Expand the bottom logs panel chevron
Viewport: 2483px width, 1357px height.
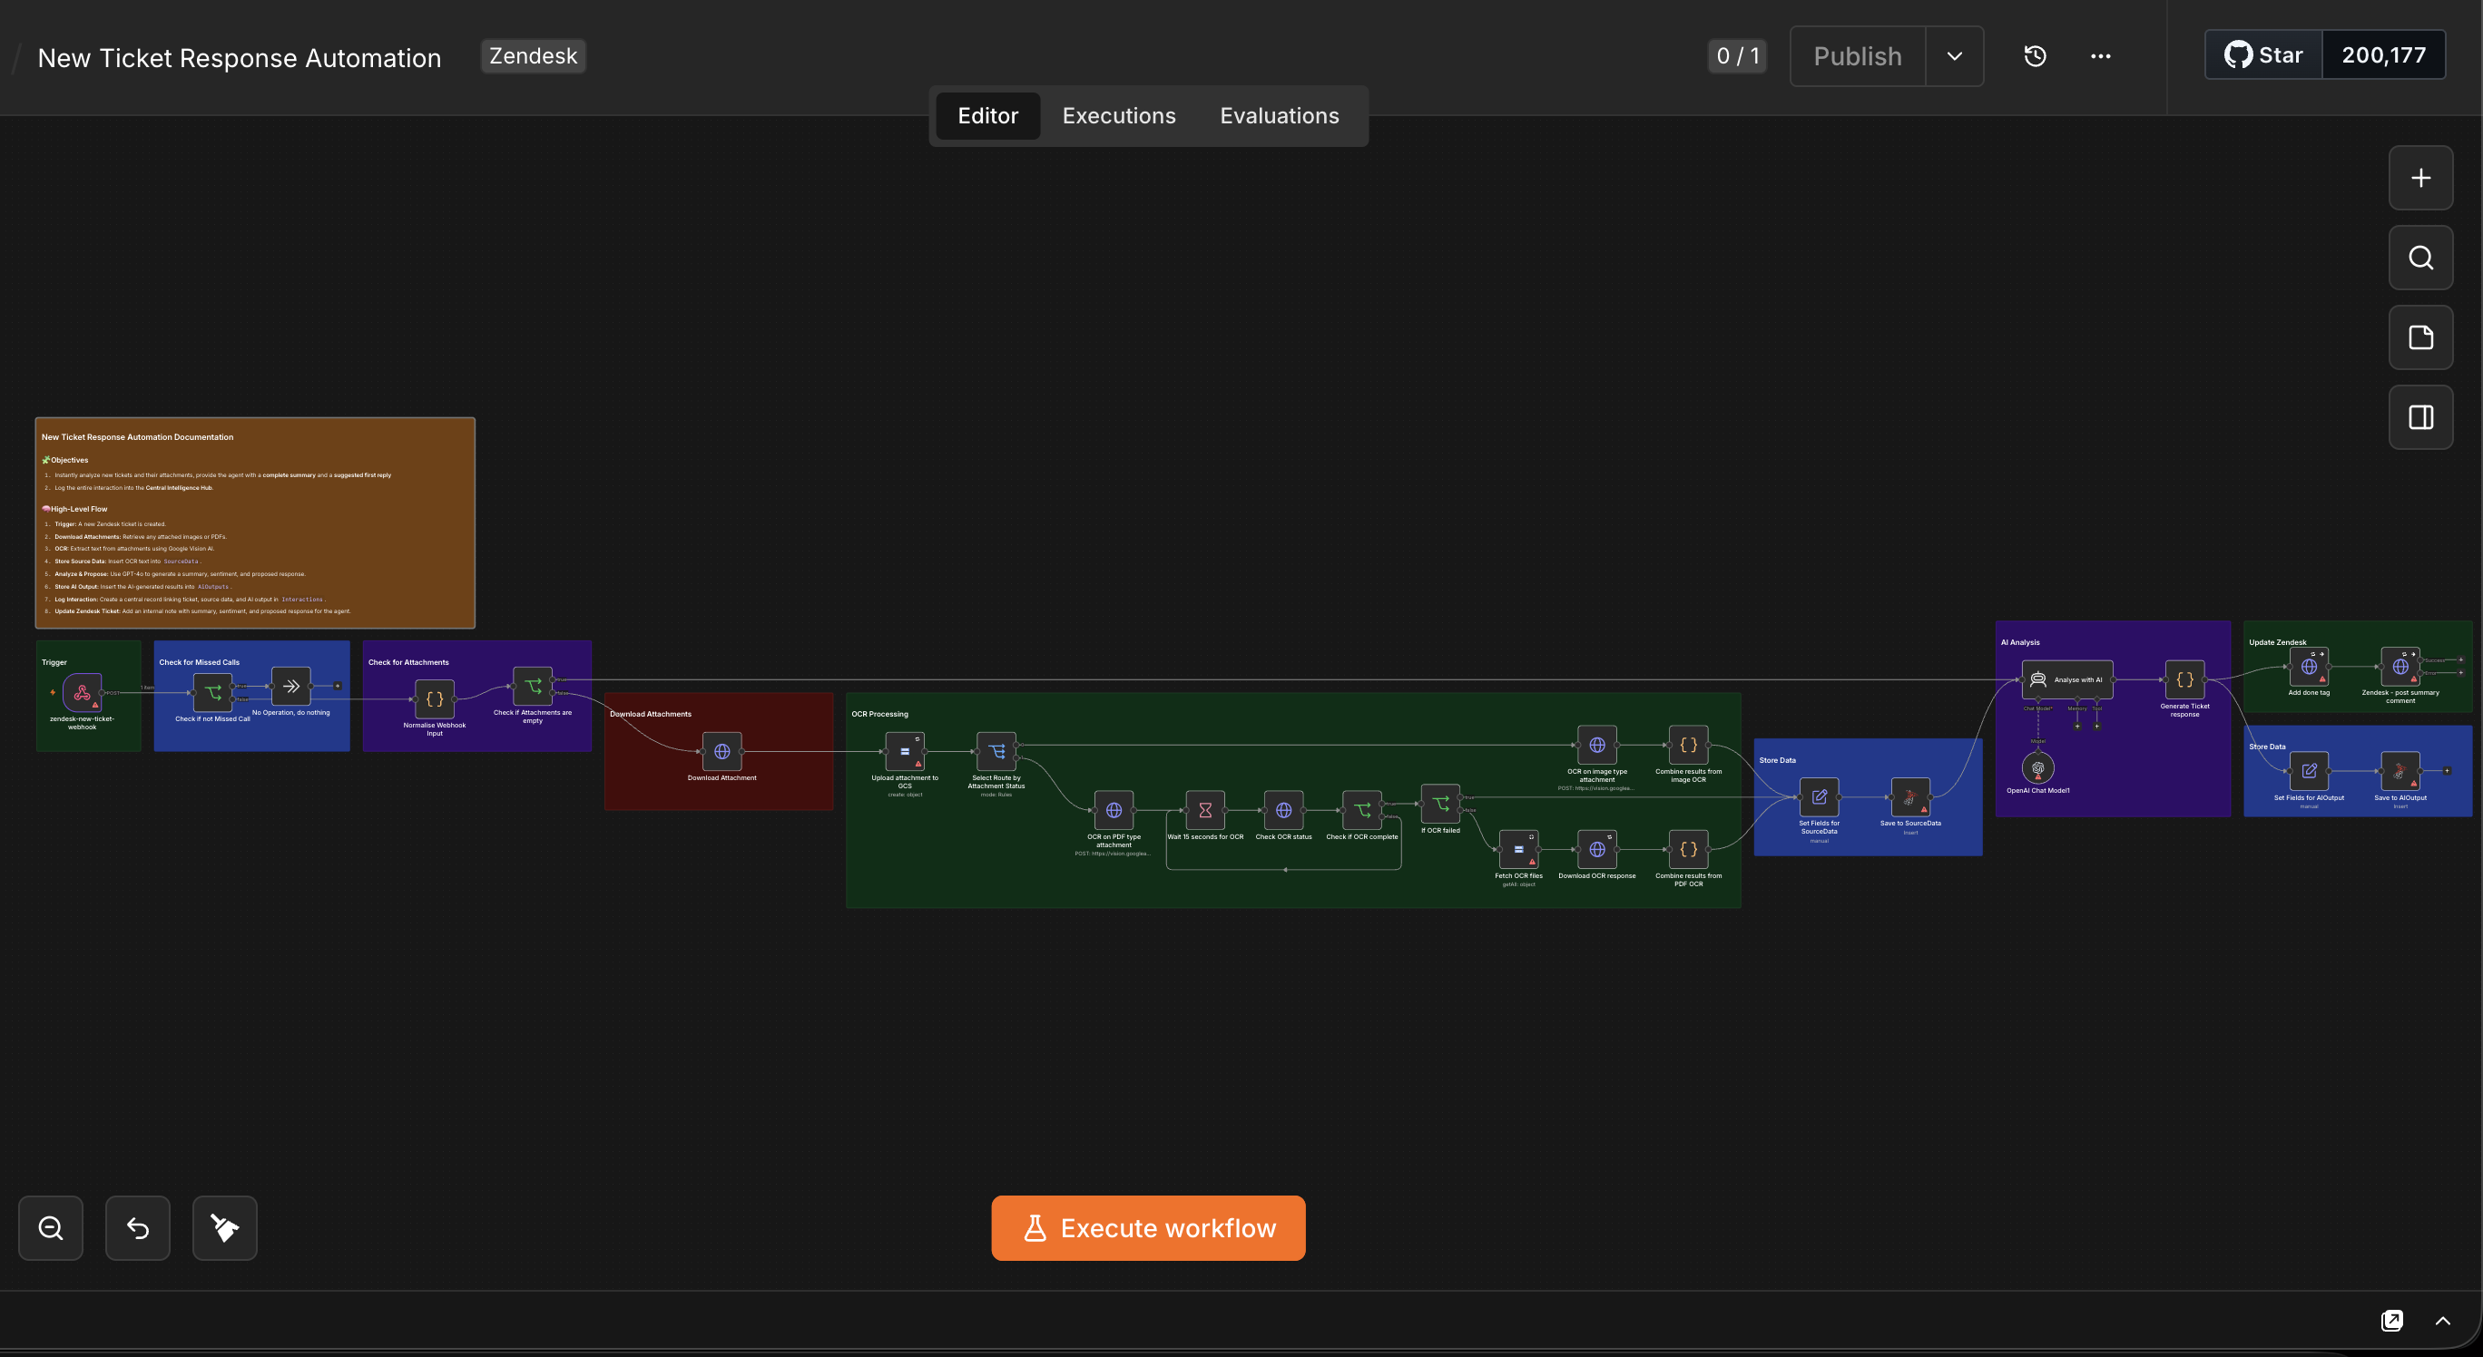2442,1321
